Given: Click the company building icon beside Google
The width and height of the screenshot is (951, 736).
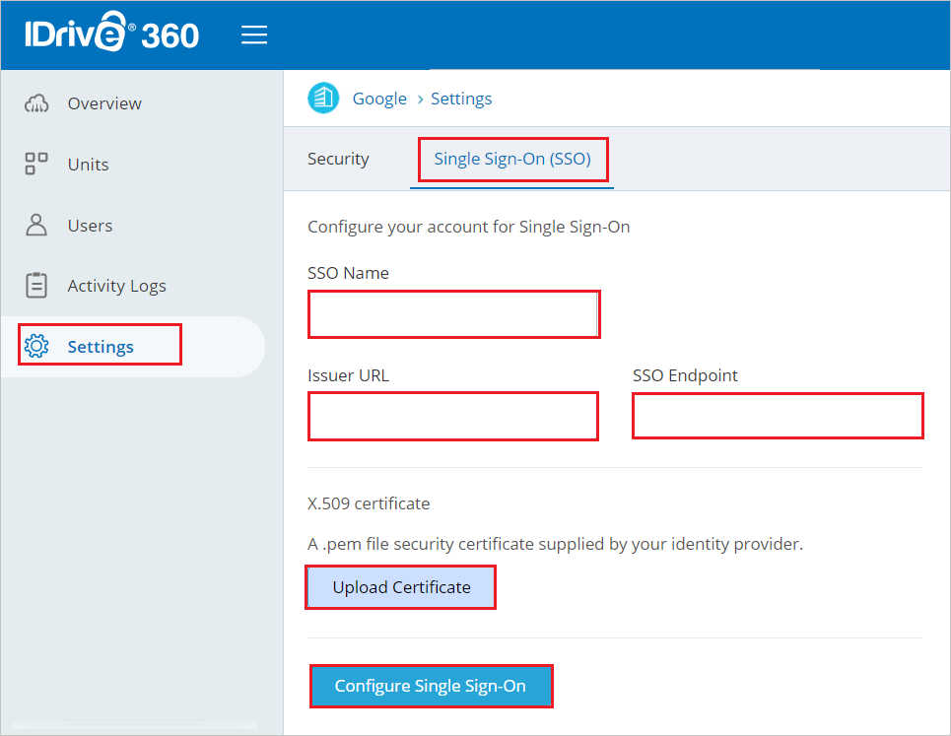Looking at the screenshot, I should (x=323, y=98).
